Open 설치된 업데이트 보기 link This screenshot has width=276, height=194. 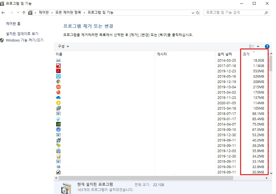click(22, 33)
